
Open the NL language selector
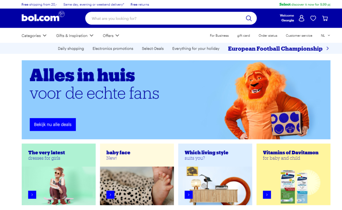325,35
